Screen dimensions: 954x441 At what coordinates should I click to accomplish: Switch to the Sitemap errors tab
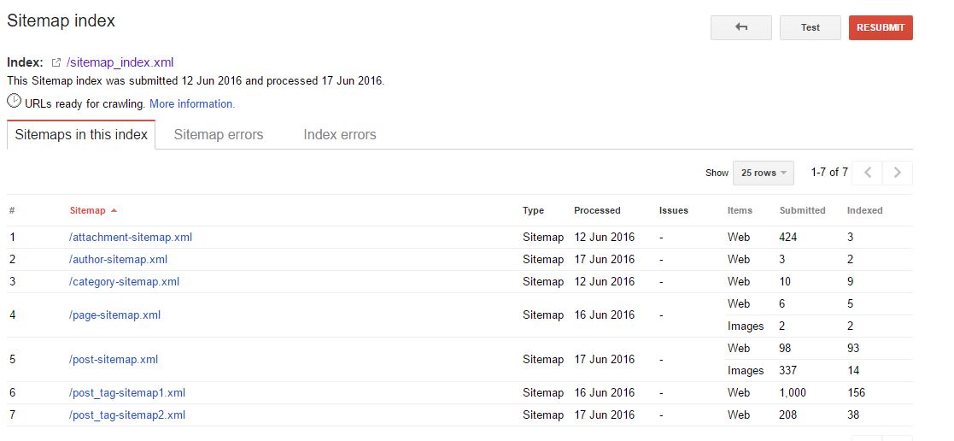pyautogui.click(x=219, y=135)
